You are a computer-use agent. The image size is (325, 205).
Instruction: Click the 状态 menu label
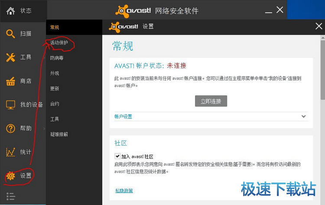point(26,11)
